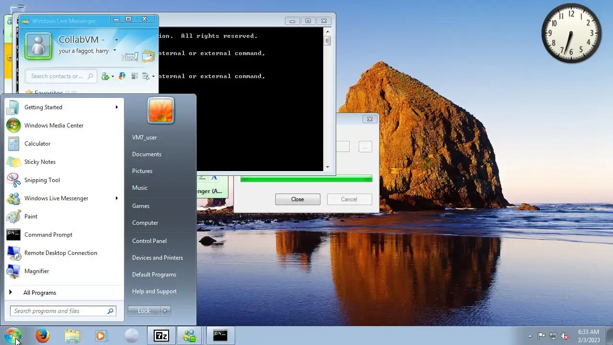Screen dimensions: 613x345
Task: Open the Messenger mail inbox icon
Action: (148, 57)
